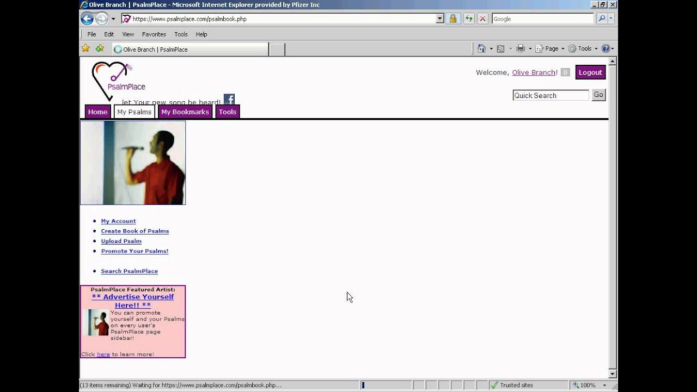This screenshot has height=392, width=697.
Task: Open the Help menu
Action: pyautogui.click(x=201, y=34)
